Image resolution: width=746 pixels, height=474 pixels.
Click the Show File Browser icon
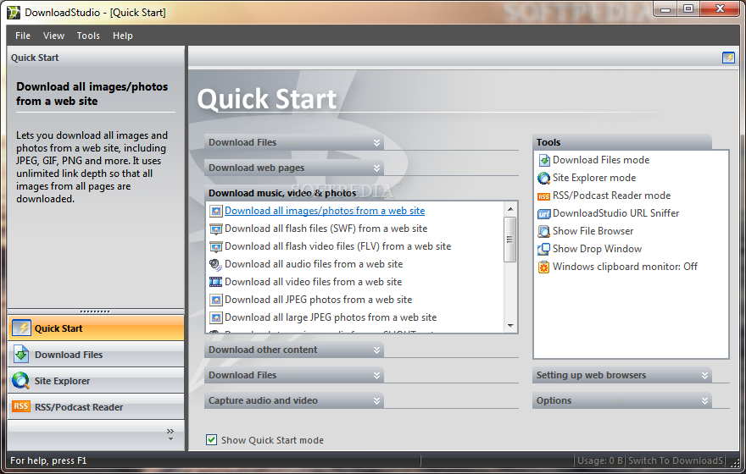tap(543, 231)
